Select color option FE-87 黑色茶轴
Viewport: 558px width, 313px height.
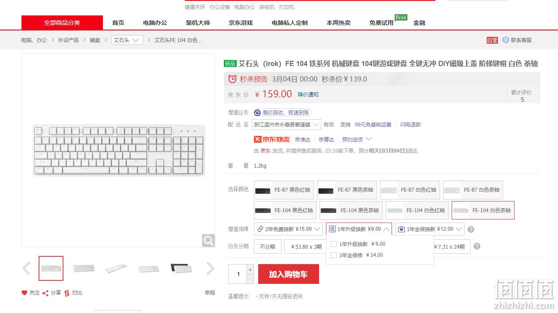[347, 190]
